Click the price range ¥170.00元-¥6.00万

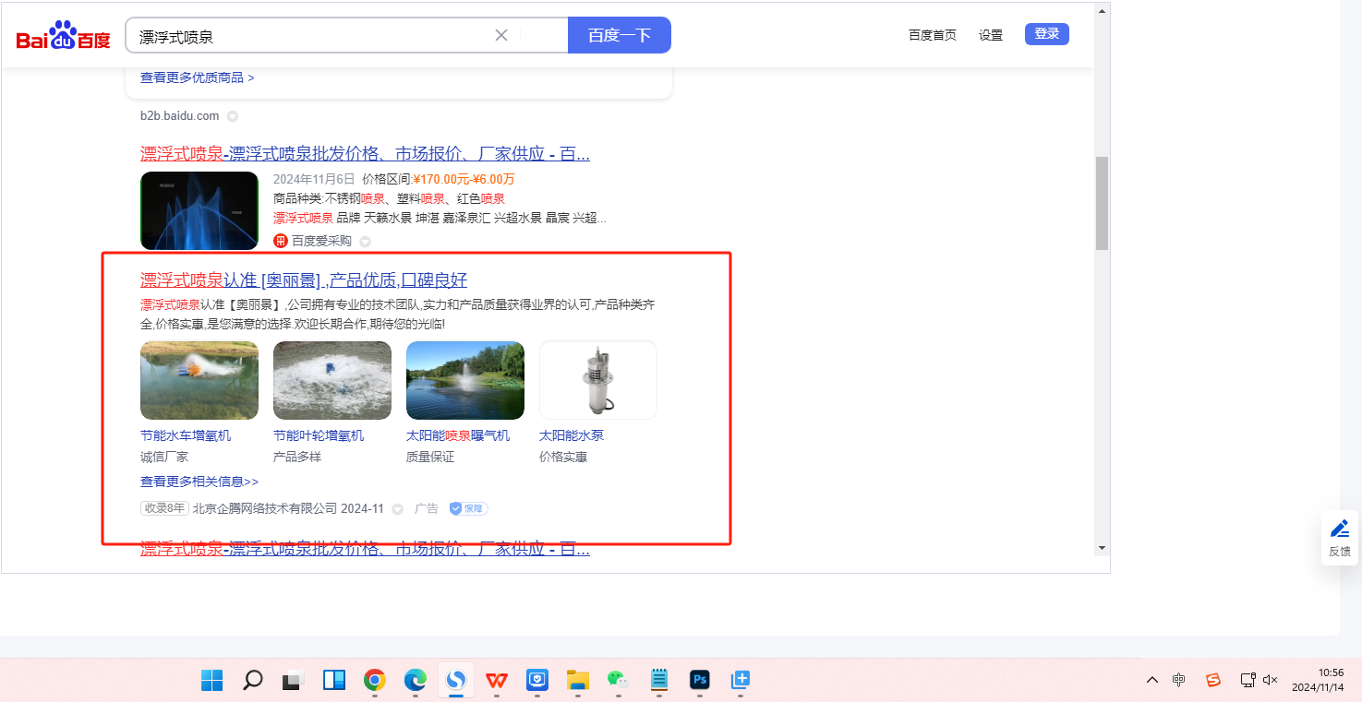(464, 179)
